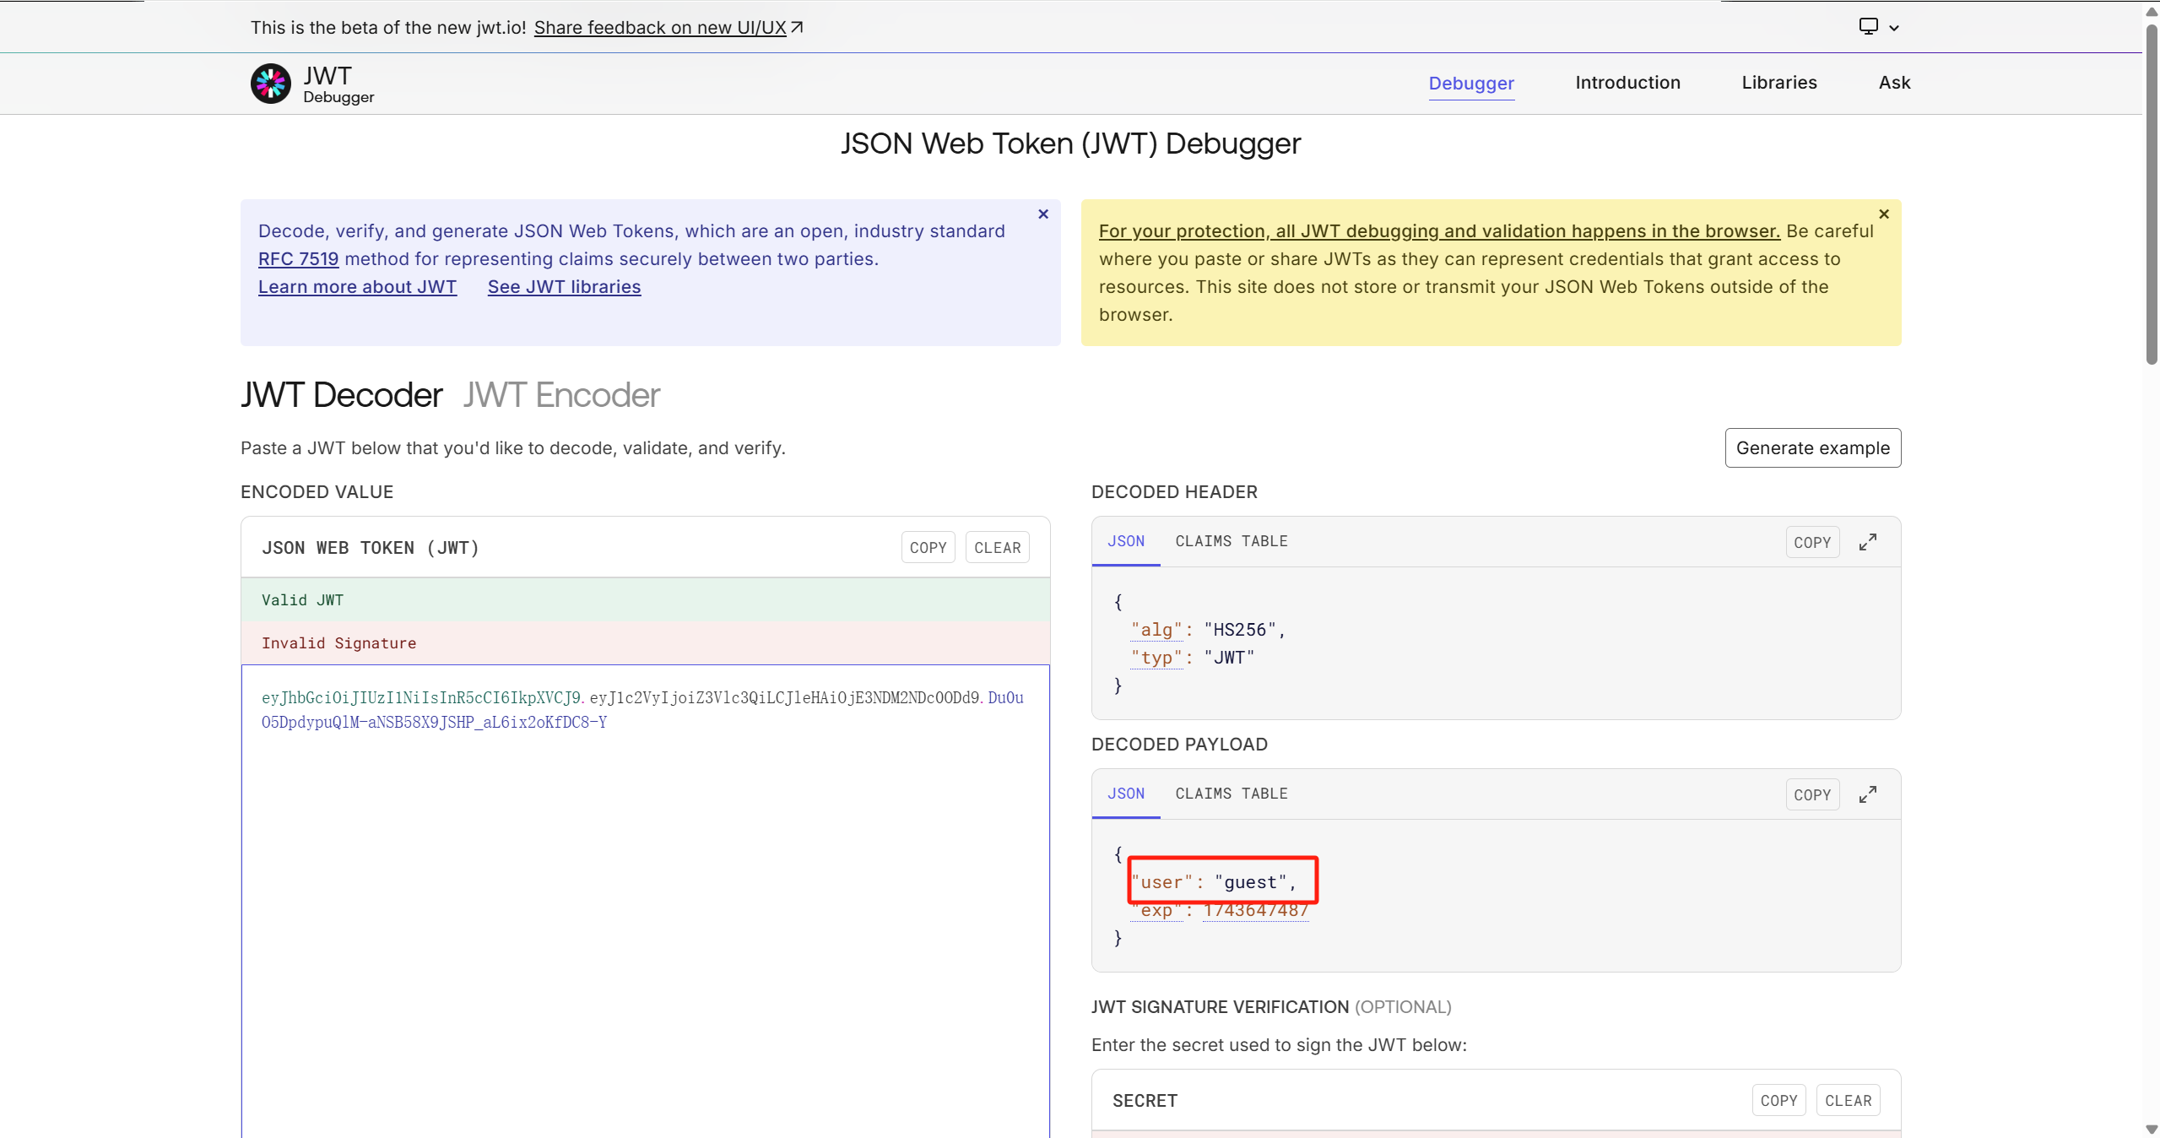Go to the Introduction nav item
Viewport: 2160px width, 1138px height.
tap(1627, 83)
